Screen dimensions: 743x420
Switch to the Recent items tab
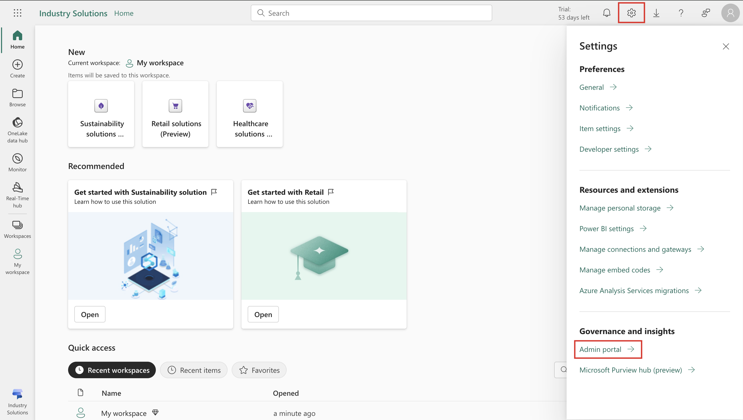coord(194,370)
